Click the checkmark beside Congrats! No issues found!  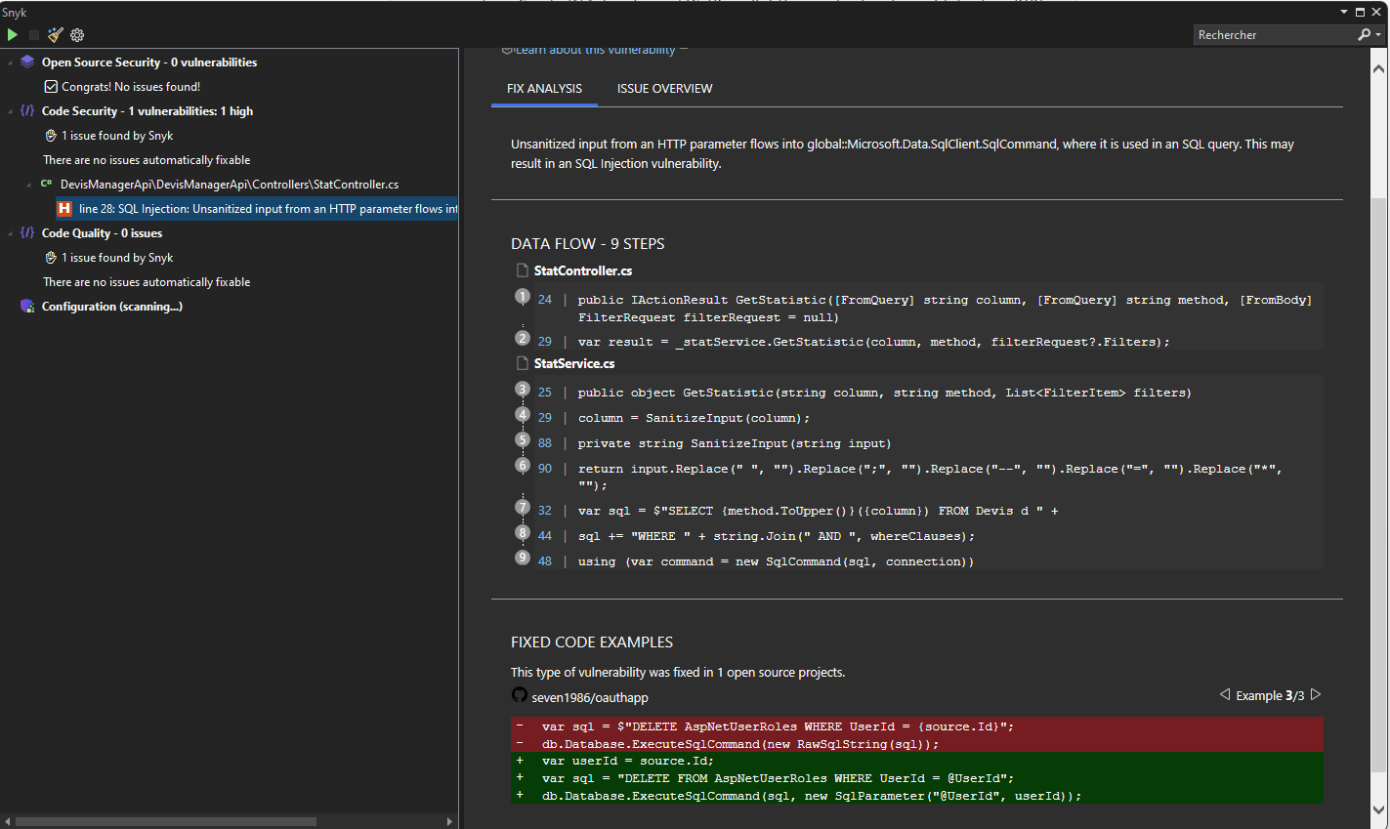51,86
